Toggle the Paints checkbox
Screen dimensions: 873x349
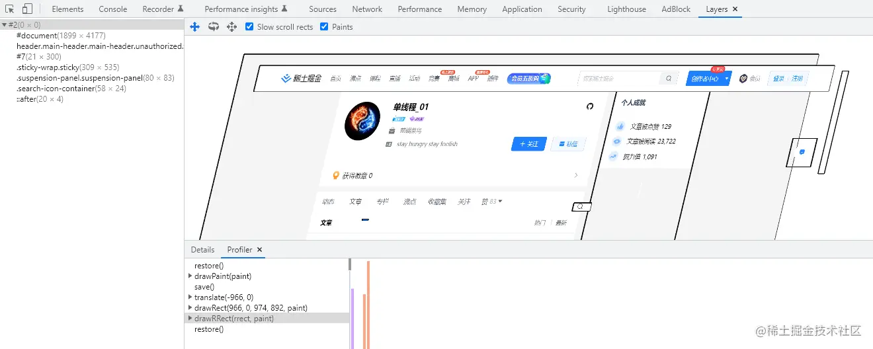[x=324, y=26]
